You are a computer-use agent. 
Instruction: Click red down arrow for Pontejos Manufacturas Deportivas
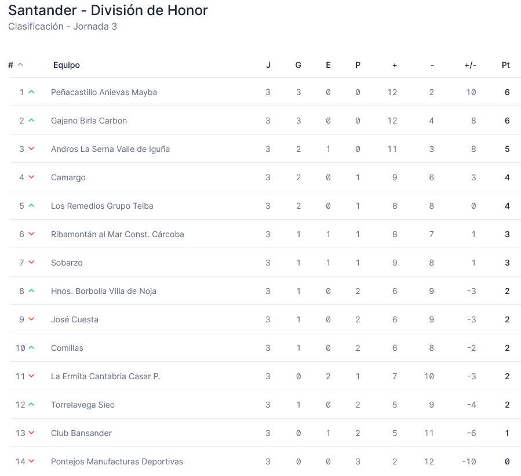pos(31,462)
